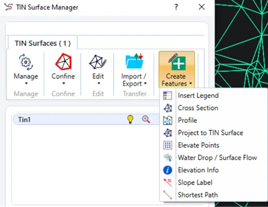Viewport: 268px width, 207px height.
Task: Expand the Confine dropdown arrow
Action: 63,83
